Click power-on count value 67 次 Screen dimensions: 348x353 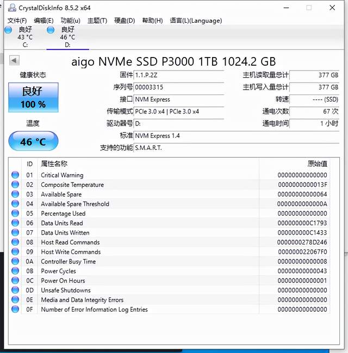(314, 111)
